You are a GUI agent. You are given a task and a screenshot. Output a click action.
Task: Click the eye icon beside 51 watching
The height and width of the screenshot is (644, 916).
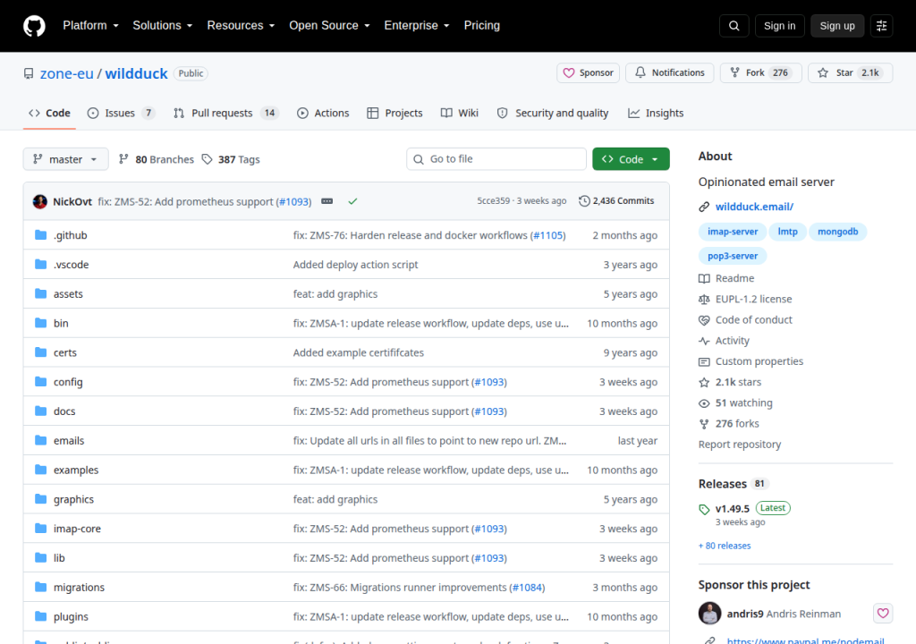pos(704,403)
